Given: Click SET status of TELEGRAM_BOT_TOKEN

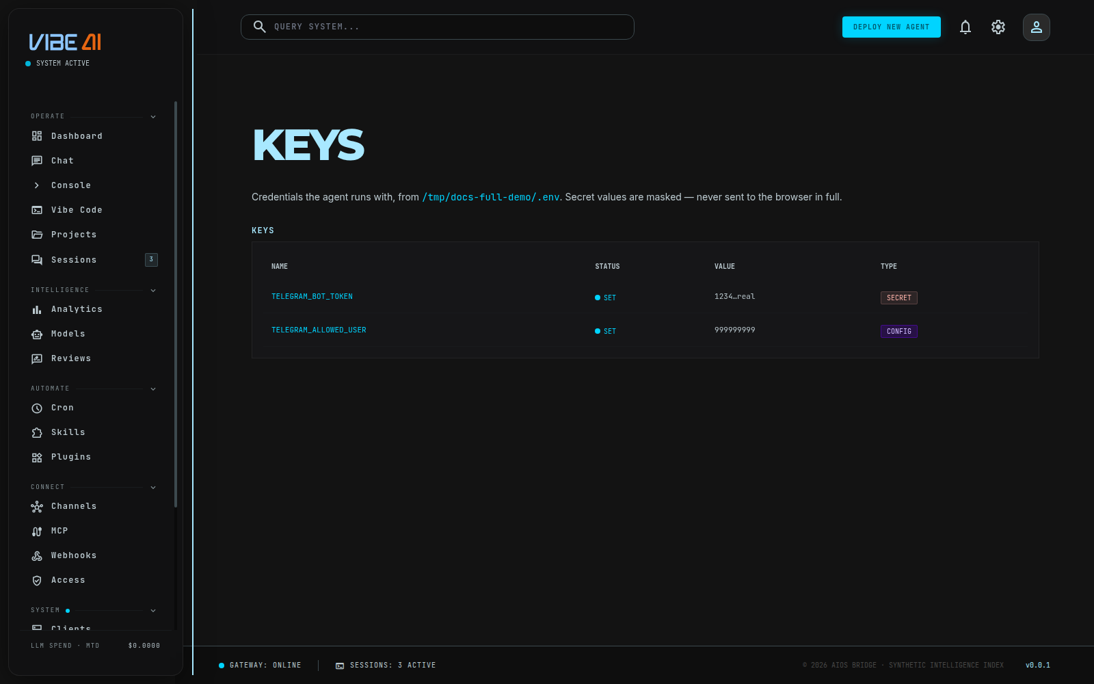Looking at the screenshot, I should [606, 298].
